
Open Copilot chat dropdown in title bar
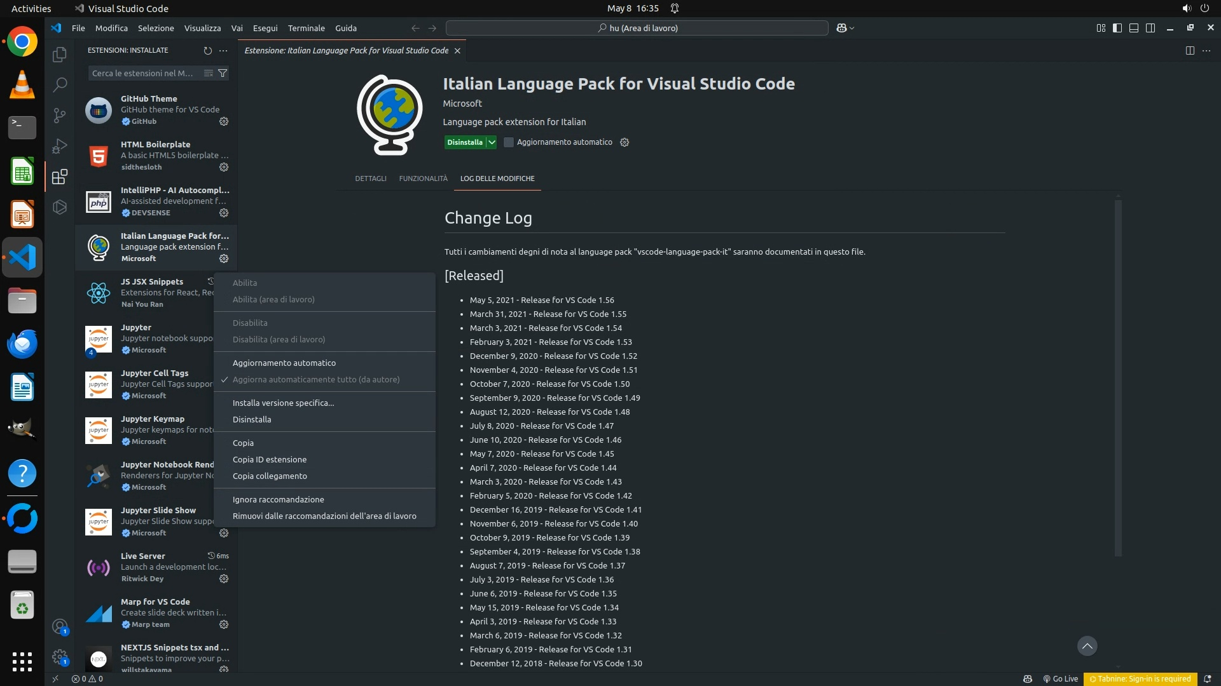[x=852, y=28]
